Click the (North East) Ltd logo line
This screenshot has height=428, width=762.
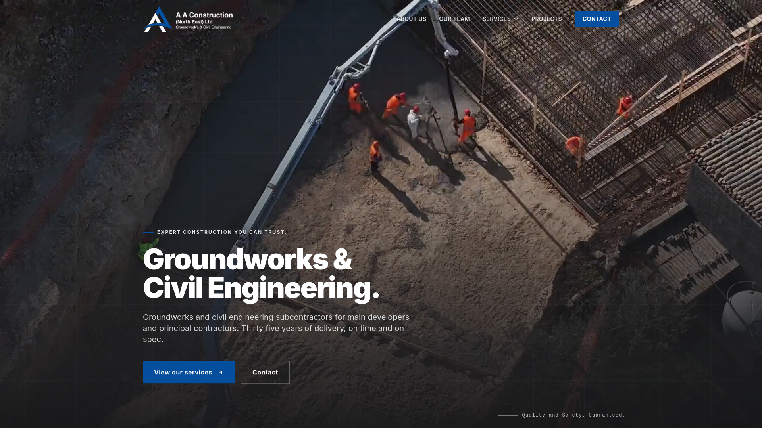click(194, 22)
